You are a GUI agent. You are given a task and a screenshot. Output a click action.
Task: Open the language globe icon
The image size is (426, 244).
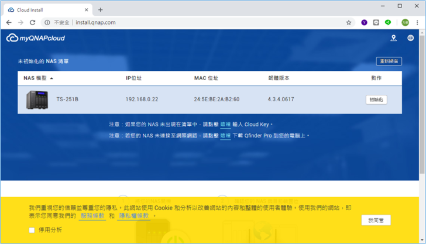click(411, 38)
